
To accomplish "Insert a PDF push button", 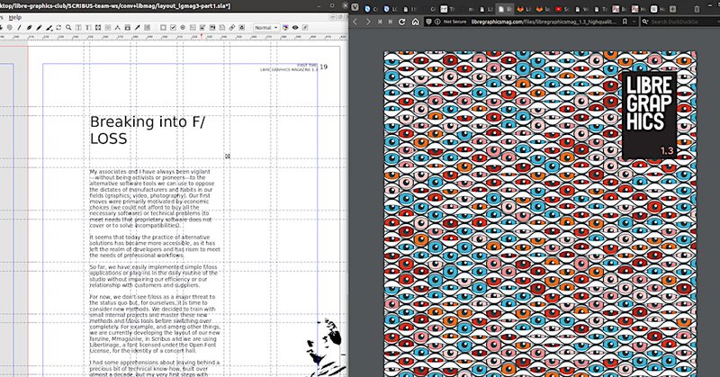I will tap(163, 28).
